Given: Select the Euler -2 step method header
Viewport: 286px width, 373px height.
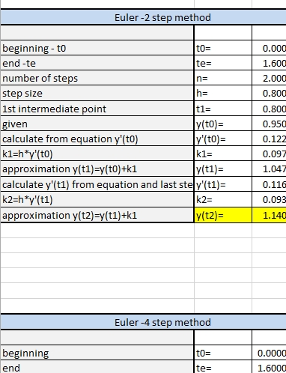Looking at the screenshot, I should tap(143, 17).
